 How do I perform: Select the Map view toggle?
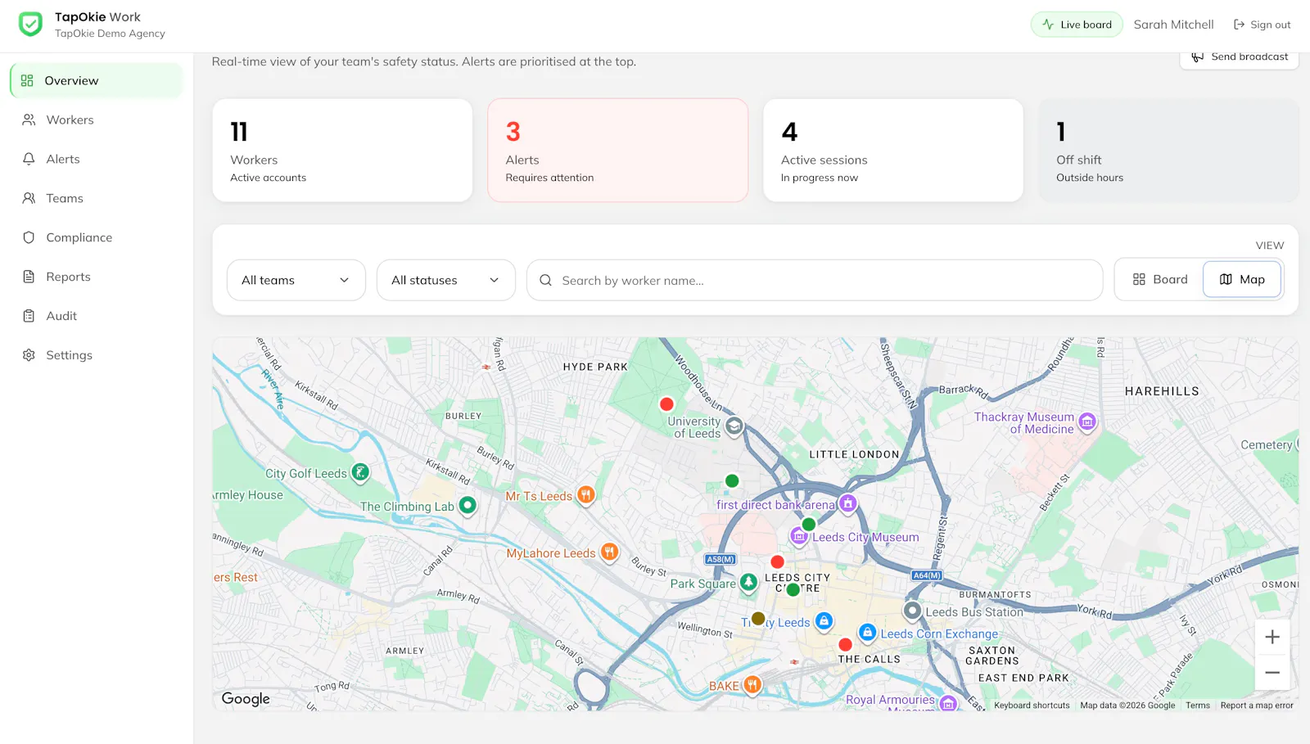[1242, 279]
